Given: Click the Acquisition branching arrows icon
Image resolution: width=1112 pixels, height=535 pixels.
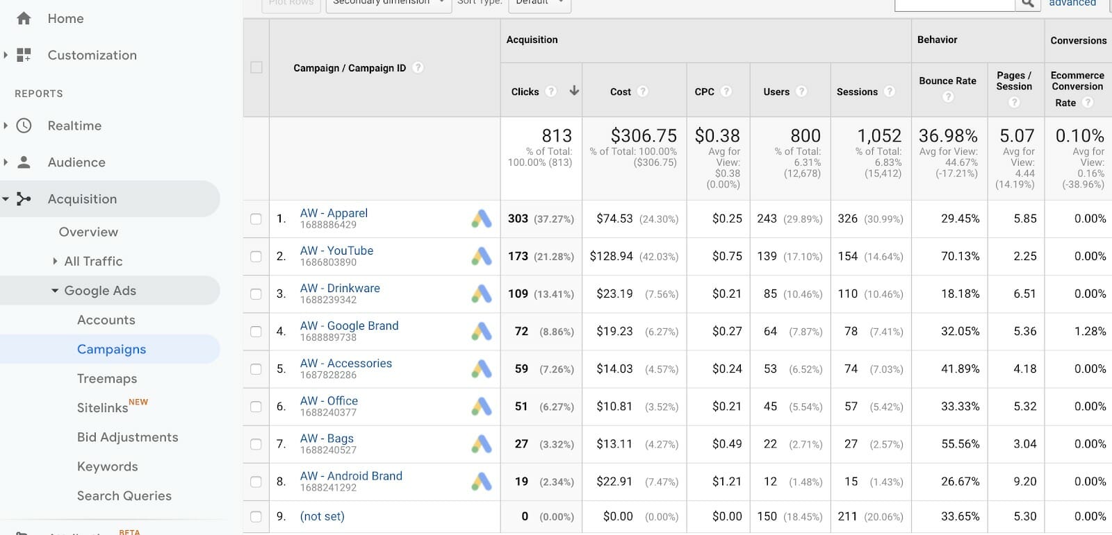Looking at the screenshot, I should tap(24, 199).
